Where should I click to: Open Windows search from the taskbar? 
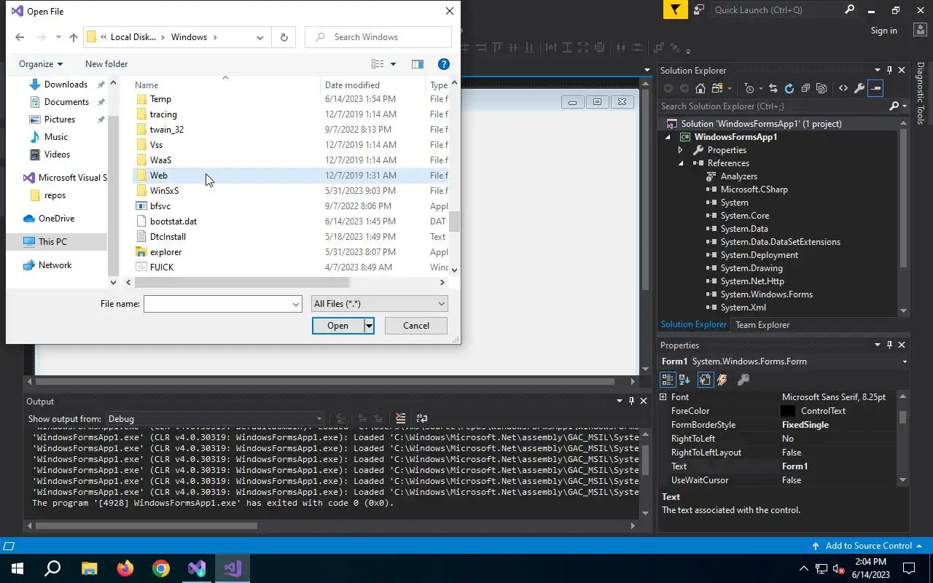(x=53, y=568)
